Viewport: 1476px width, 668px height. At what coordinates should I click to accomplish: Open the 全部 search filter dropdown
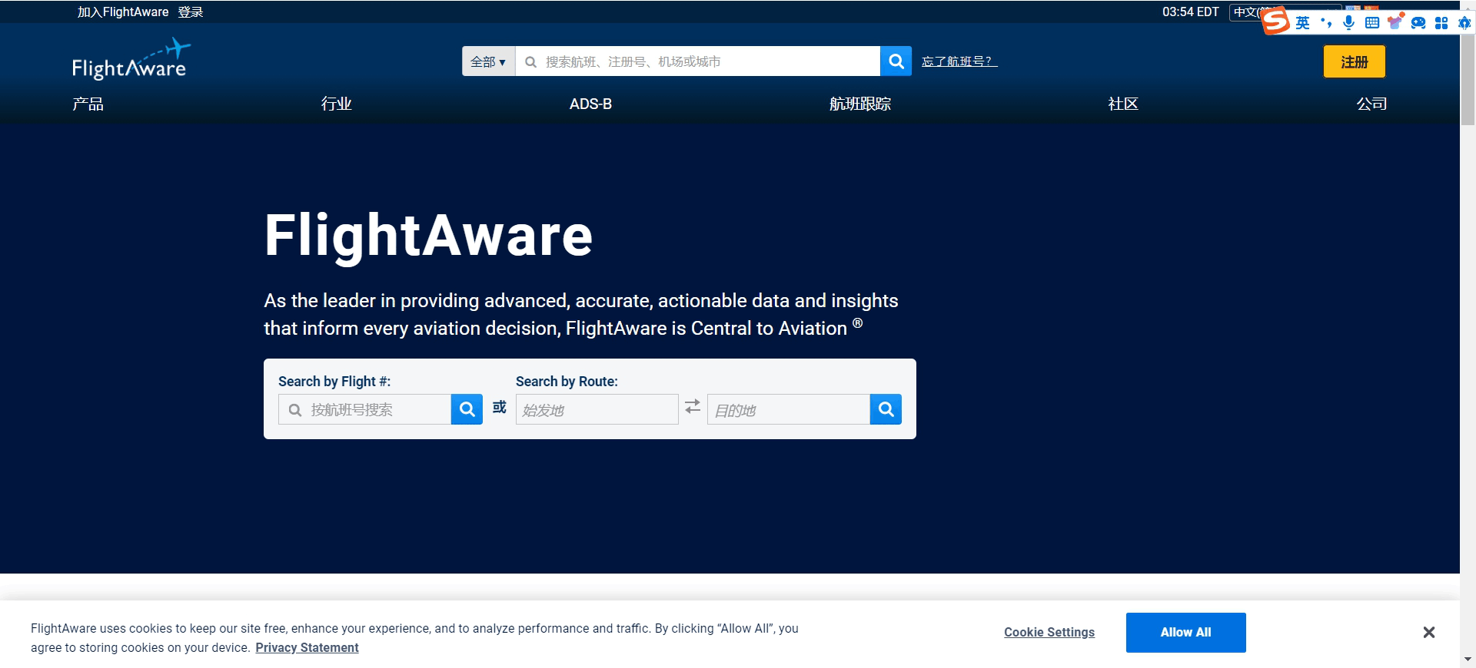[x=488, y=61]
